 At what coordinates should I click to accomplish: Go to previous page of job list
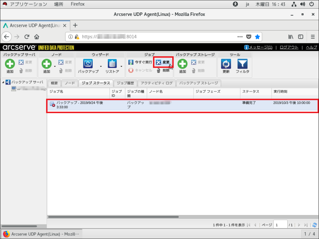[x=255, y=225]
